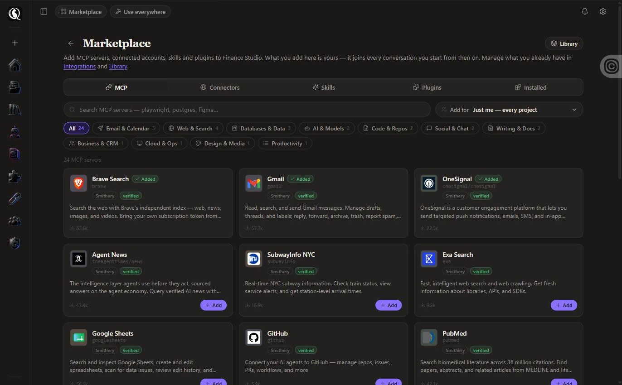Open the shield security icon in sidebar
Viewport: 622px width, 385px height.
click(15, 243)
